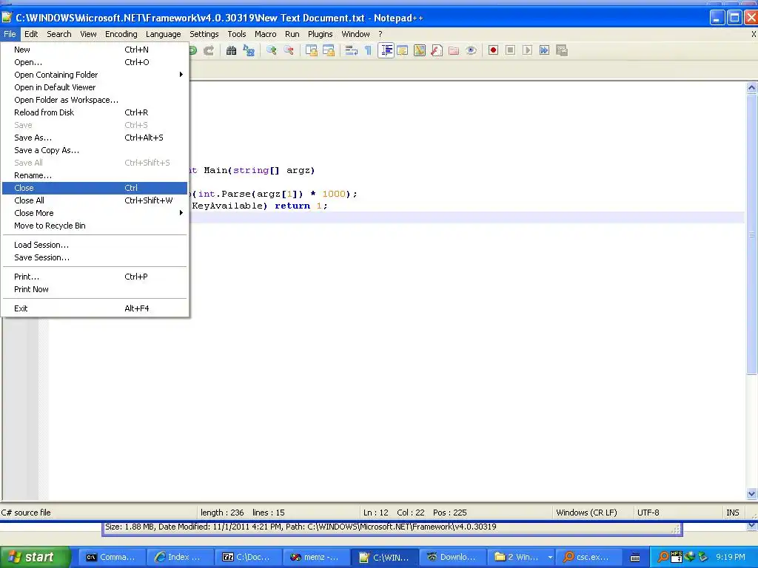The image size is (758, 568).
Task: Toggle the INS insert mode indicator
Action: pos(732,513)
